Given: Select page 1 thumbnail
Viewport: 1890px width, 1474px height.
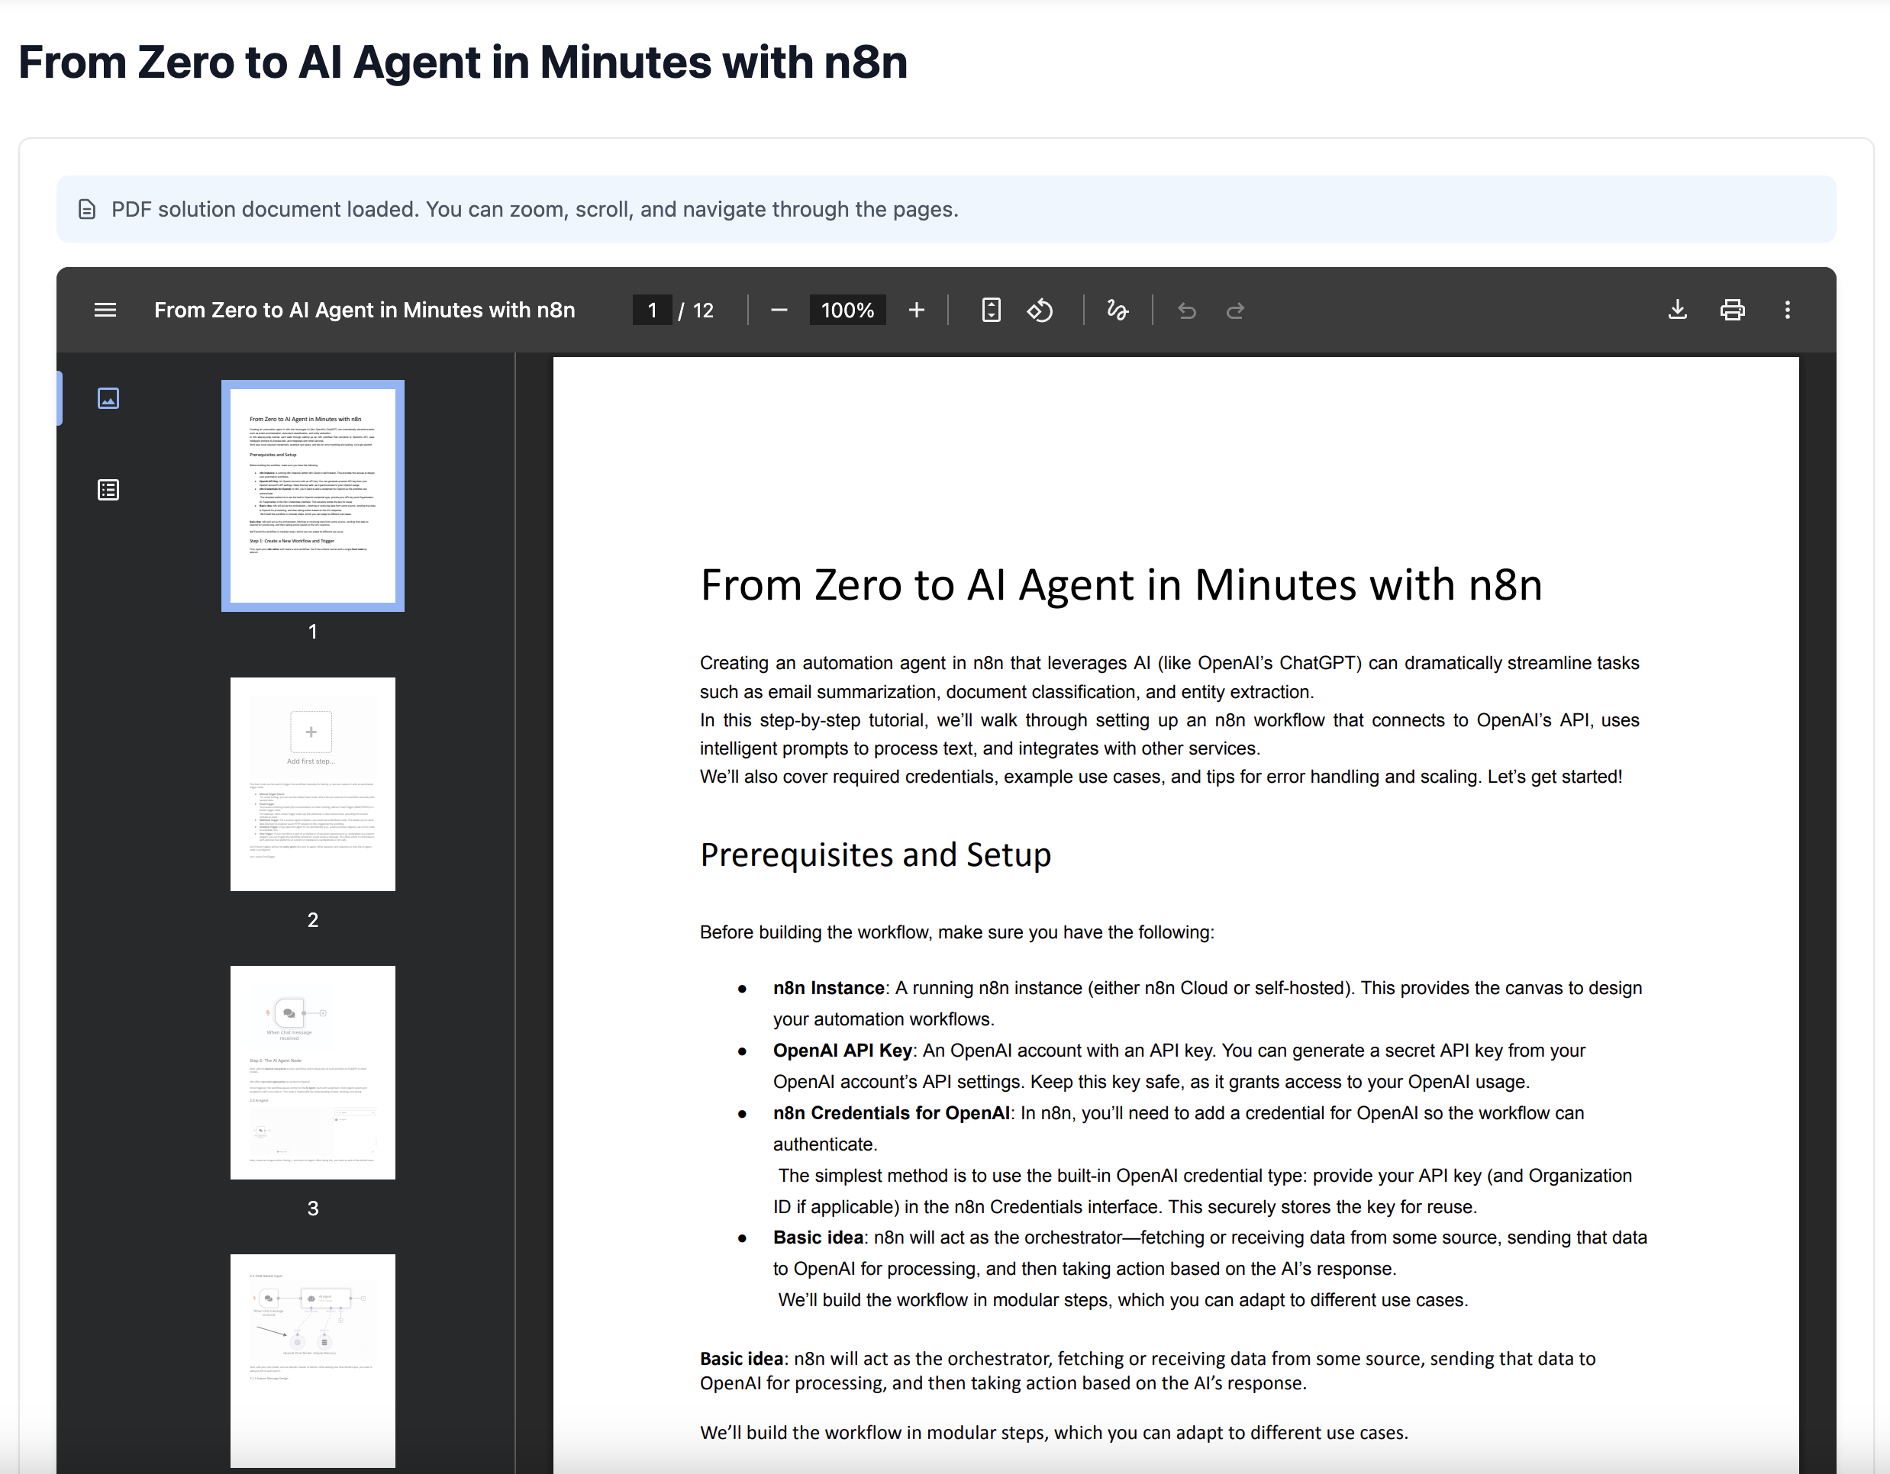Looking at the screenshot, I should click(x=312, y=496).
